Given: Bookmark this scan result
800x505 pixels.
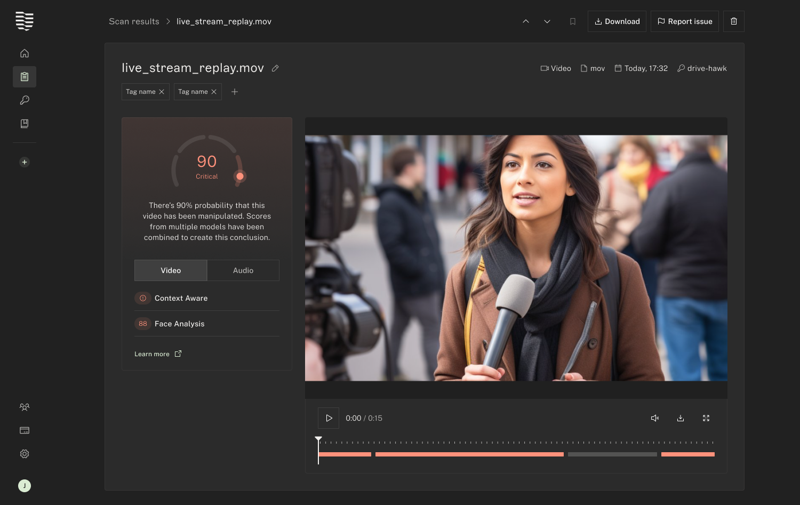Looking at the screenshot, I should 573,21.
